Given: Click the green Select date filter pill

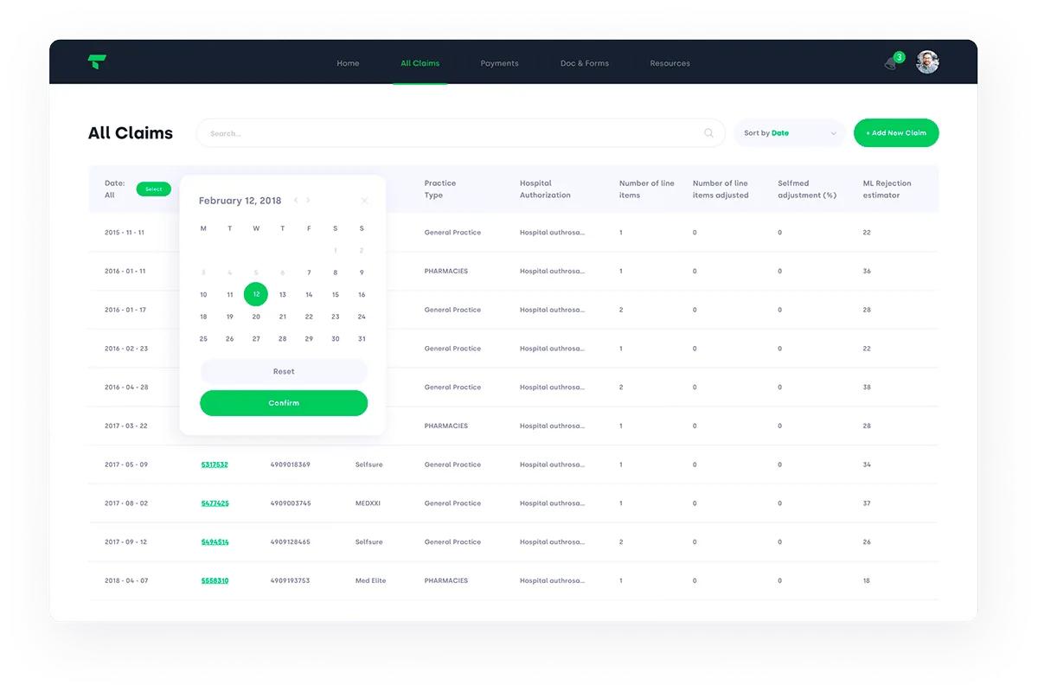Looking at the screenshot, I should click(x=154, y=189).
